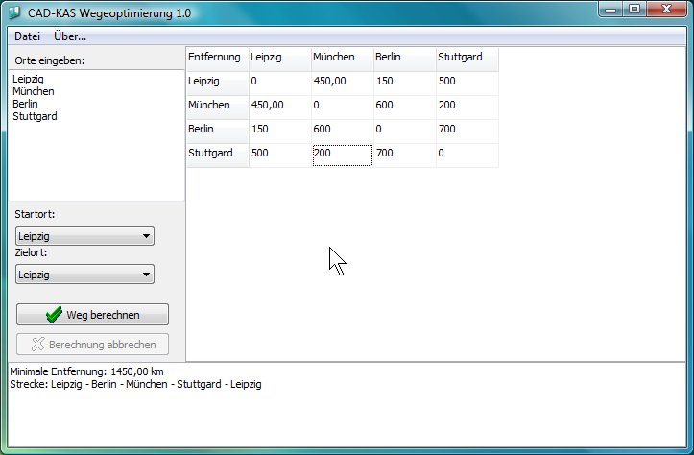The width and height of the screenshot is (694, 455).
Task: Click the green checkmark on Weg berechnen
Action: [x=54, y=315]
